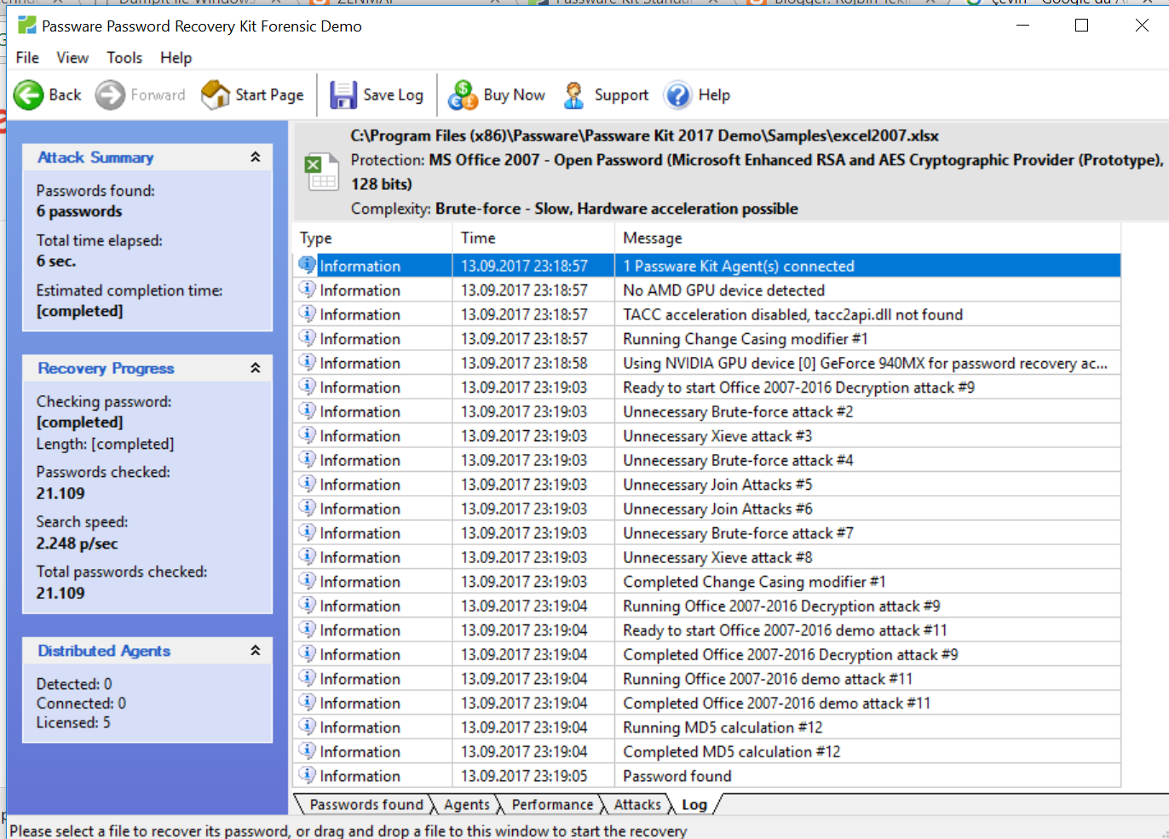
Task: Open the Start Page via its house icon
Action: 213,95
